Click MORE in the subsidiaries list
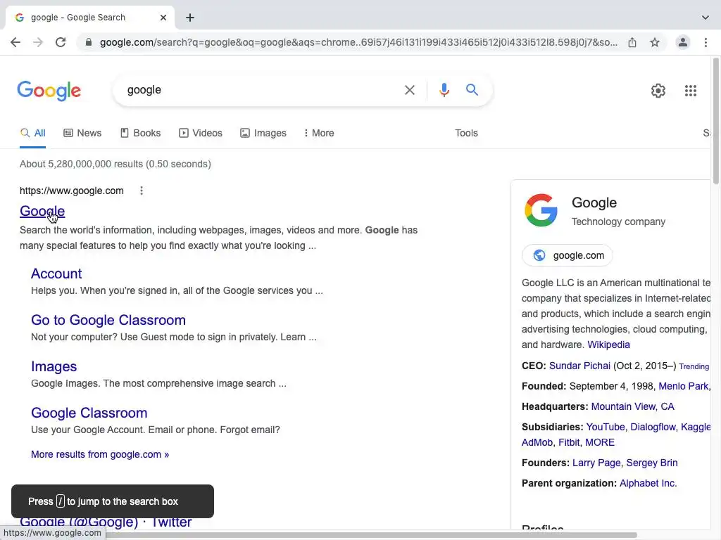This screenshot has width=721, height=540. tap(600, 442)
